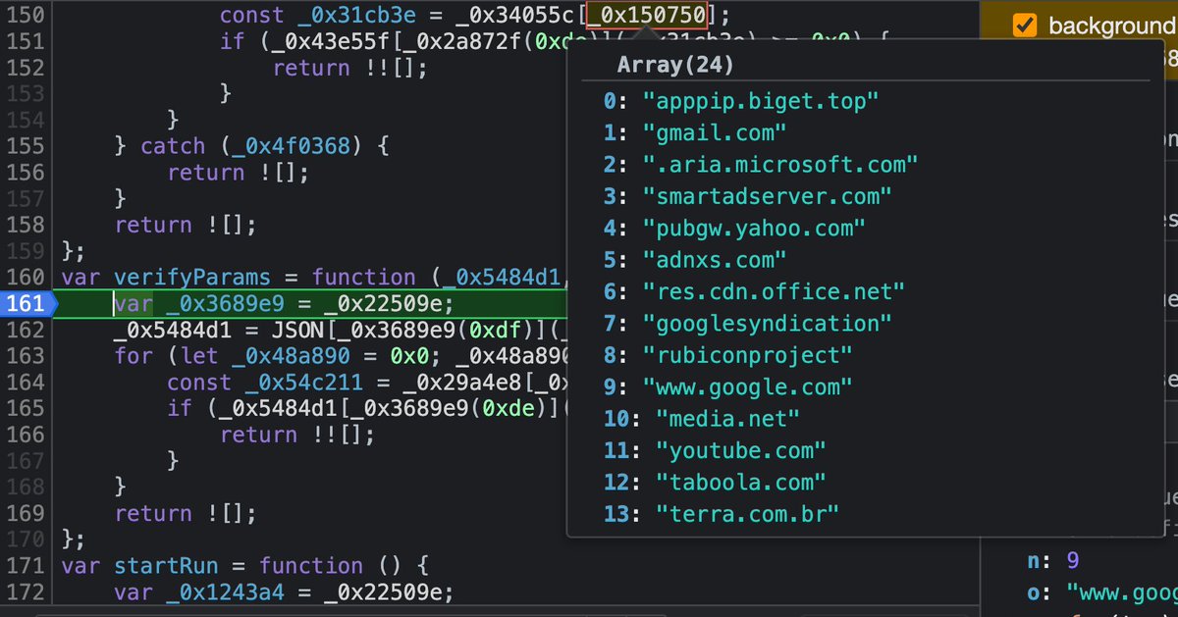Click the Array(24) popup header
Screen dimensions: 1178x617
tap(675, 66)
